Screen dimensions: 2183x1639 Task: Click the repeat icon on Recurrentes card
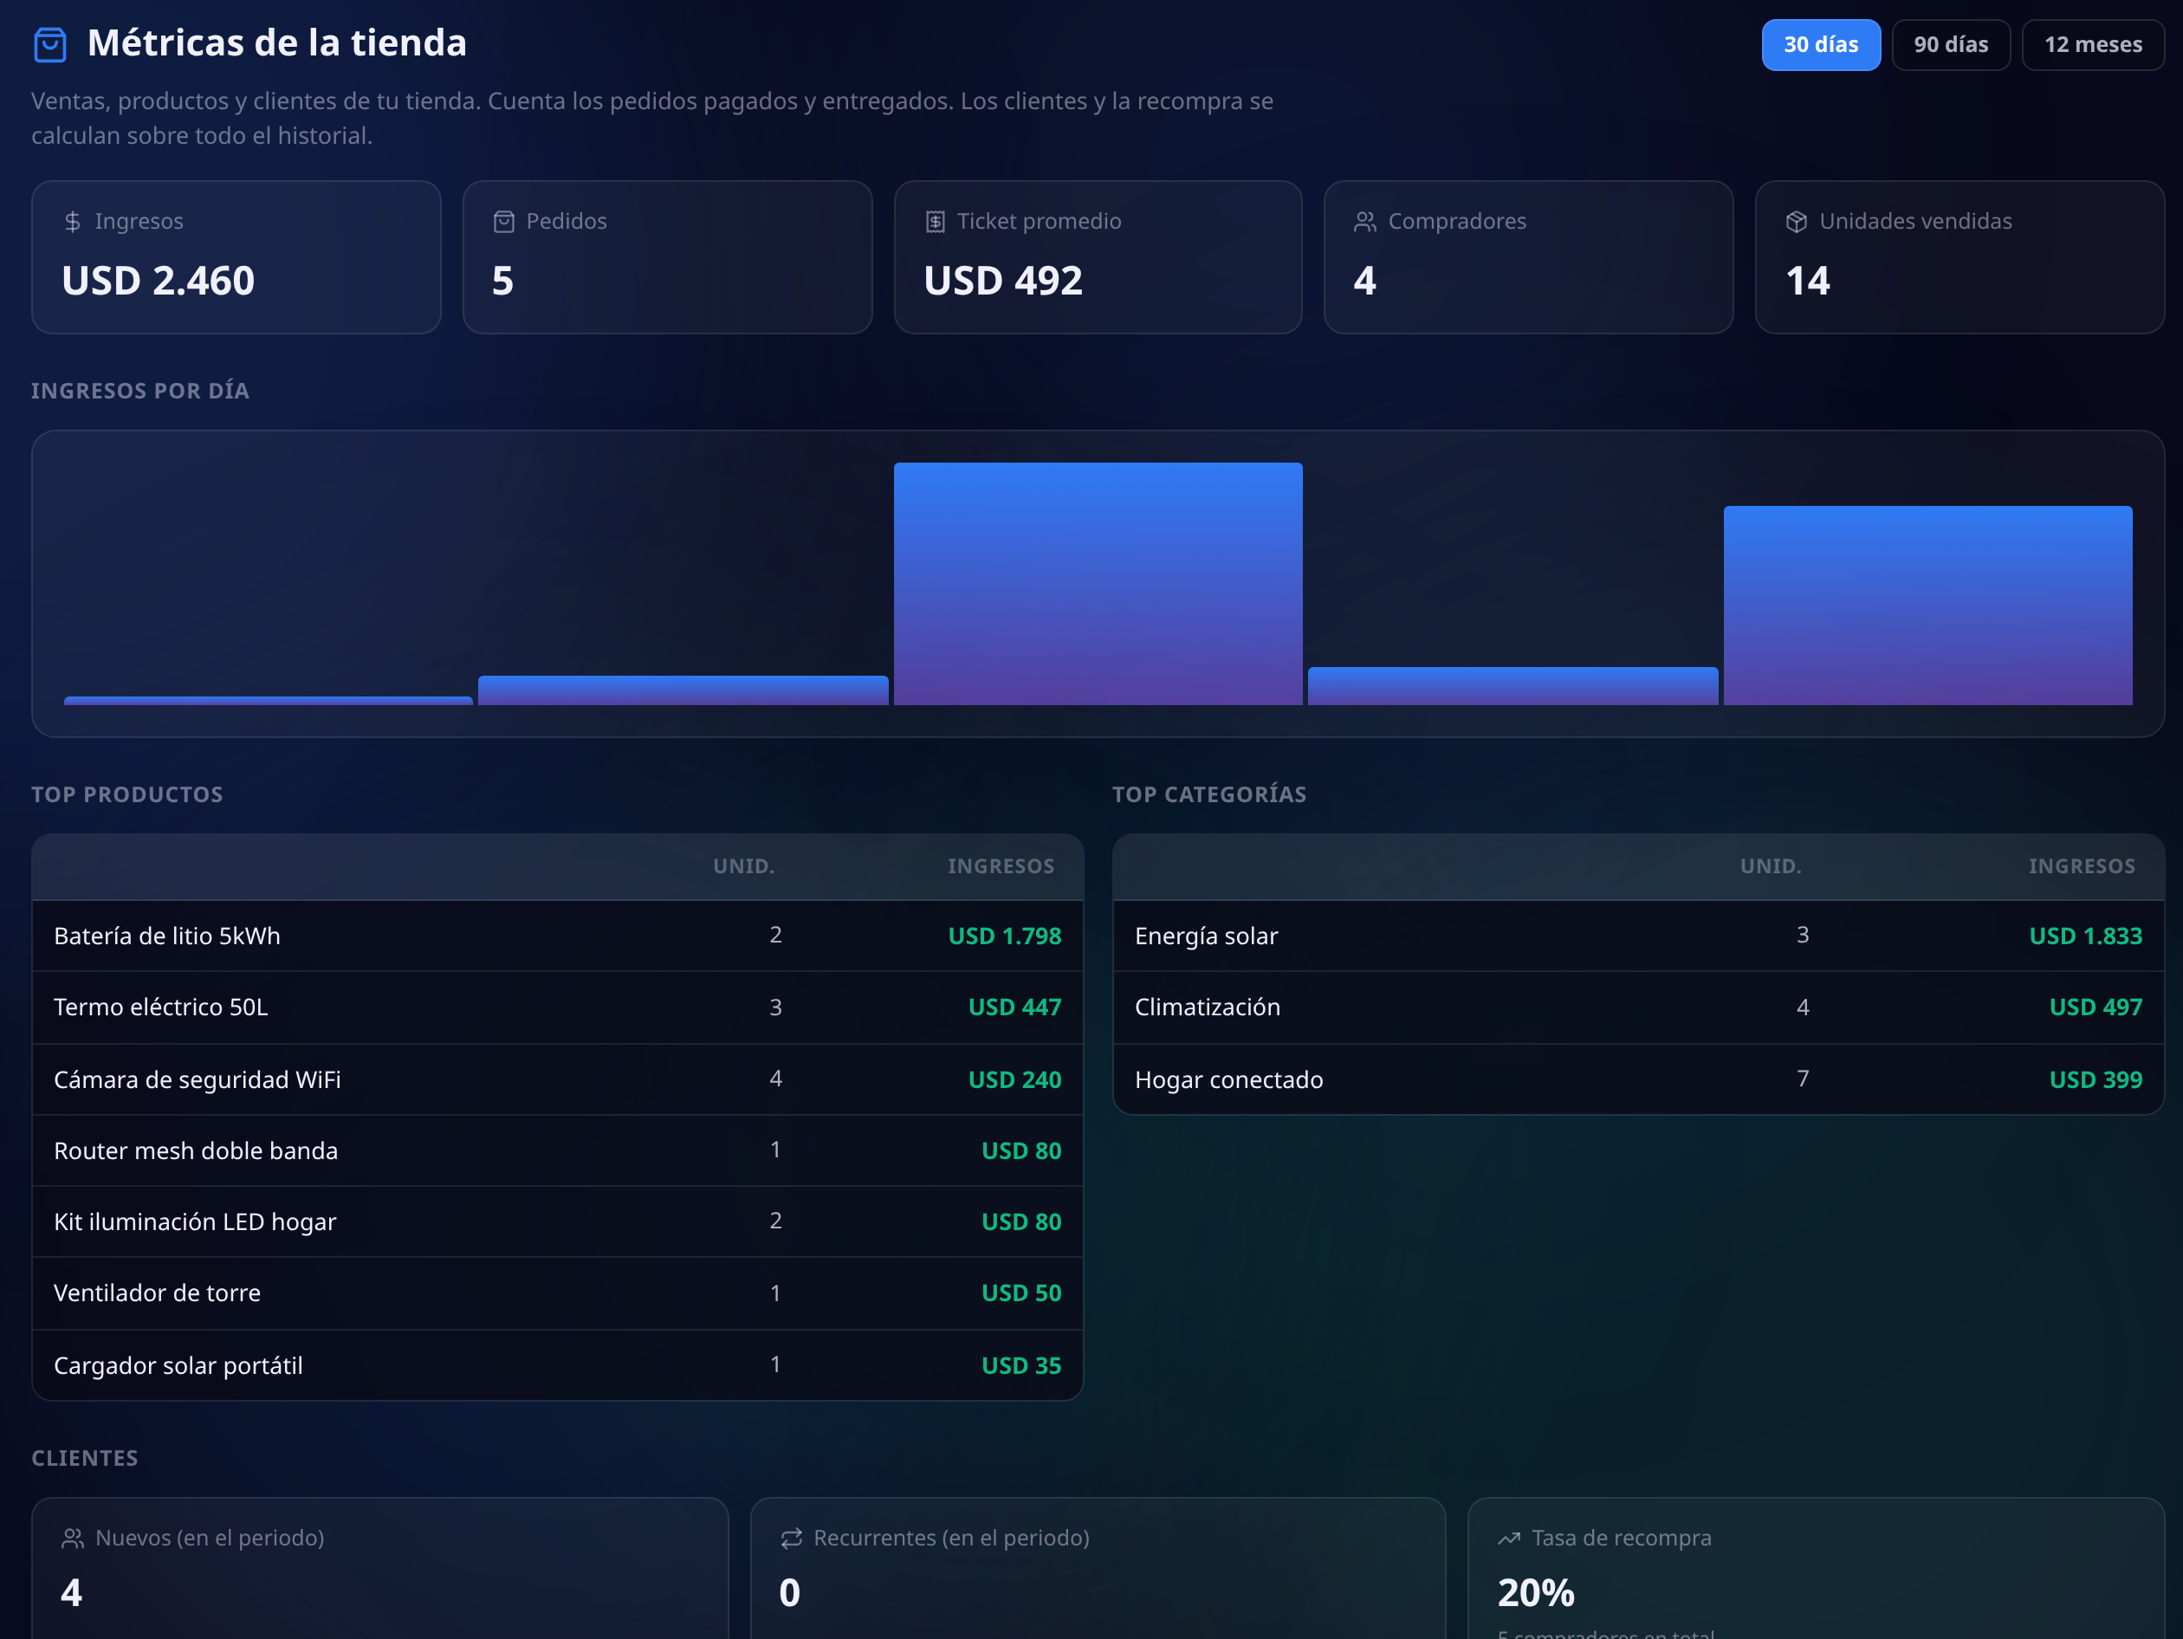pyautogui.click(x=792, y=1539)
